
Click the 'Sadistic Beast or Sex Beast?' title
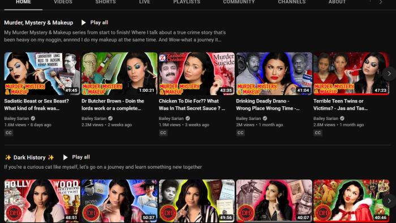(37, 105)
